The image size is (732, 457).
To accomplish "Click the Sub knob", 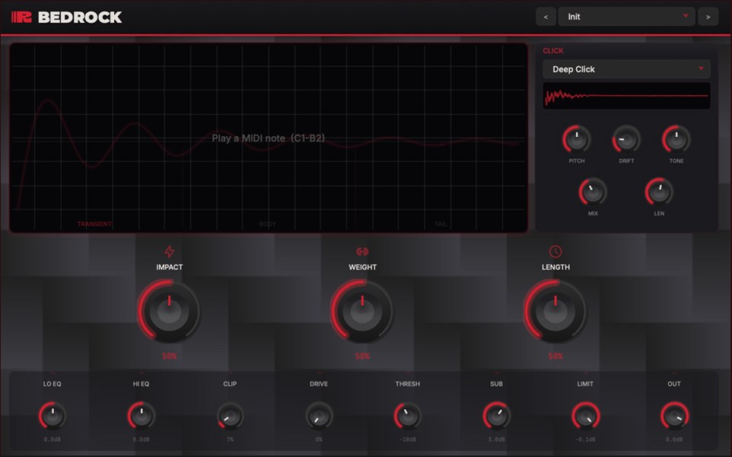I will (497, 415).
